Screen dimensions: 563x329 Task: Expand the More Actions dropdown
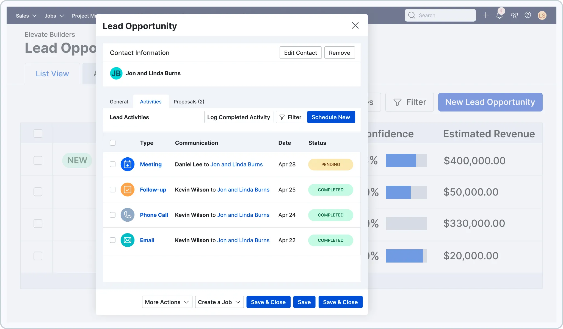click(x=167, y=302)
